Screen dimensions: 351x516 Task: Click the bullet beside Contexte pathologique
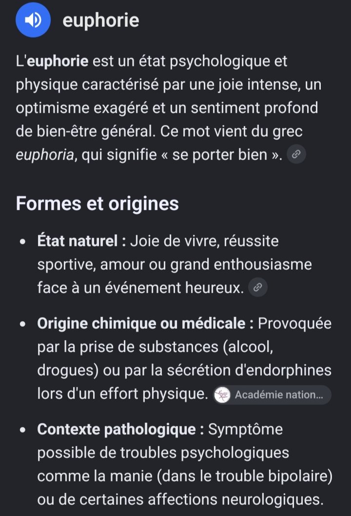pos(23,430)
